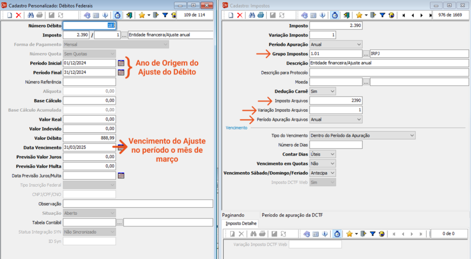
Task: Click filter funnel icon in Débitos Federais toolbar
Action: [x=165, y=15]
